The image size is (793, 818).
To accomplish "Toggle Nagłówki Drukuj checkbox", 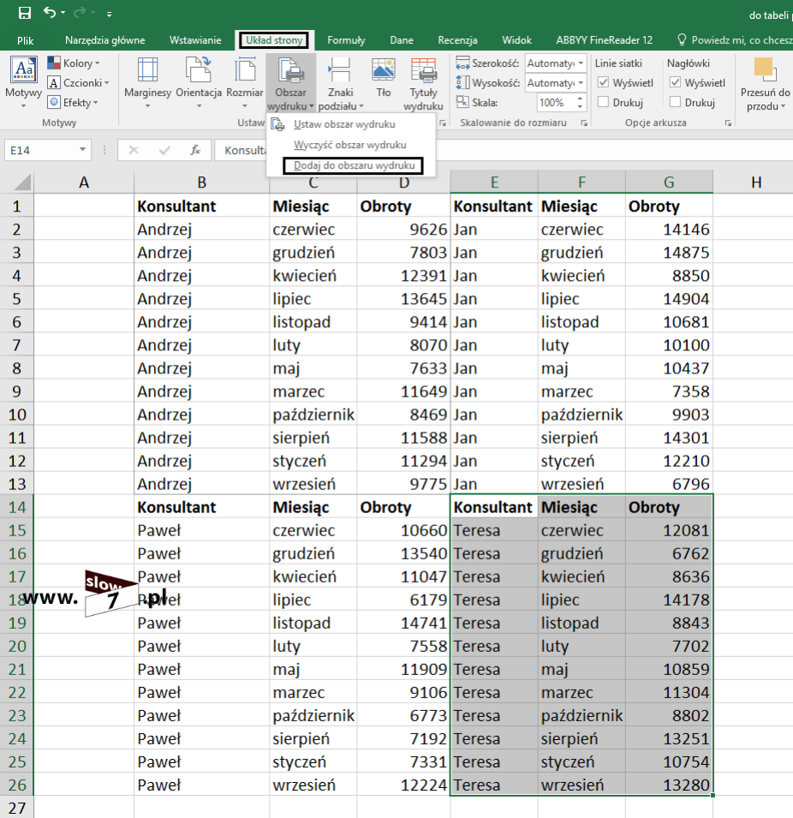I will point(675,102).
